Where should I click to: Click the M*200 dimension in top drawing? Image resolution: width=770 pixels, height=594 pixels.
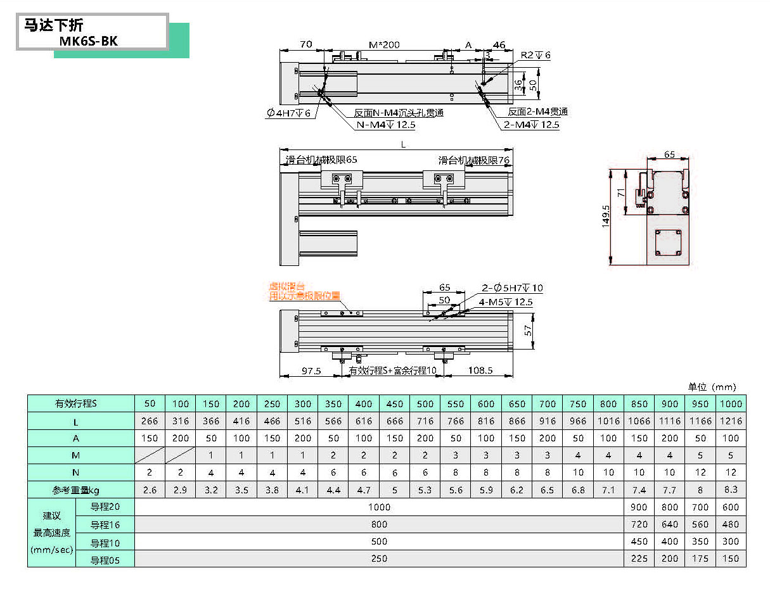pos(384,45)
